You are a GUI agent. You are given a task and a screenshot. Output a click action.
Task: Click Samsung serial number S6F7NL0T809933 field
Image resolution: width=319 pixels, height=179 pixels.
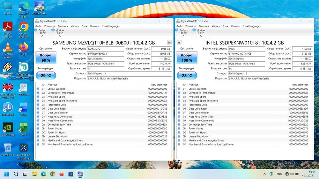tap(106, 53)
